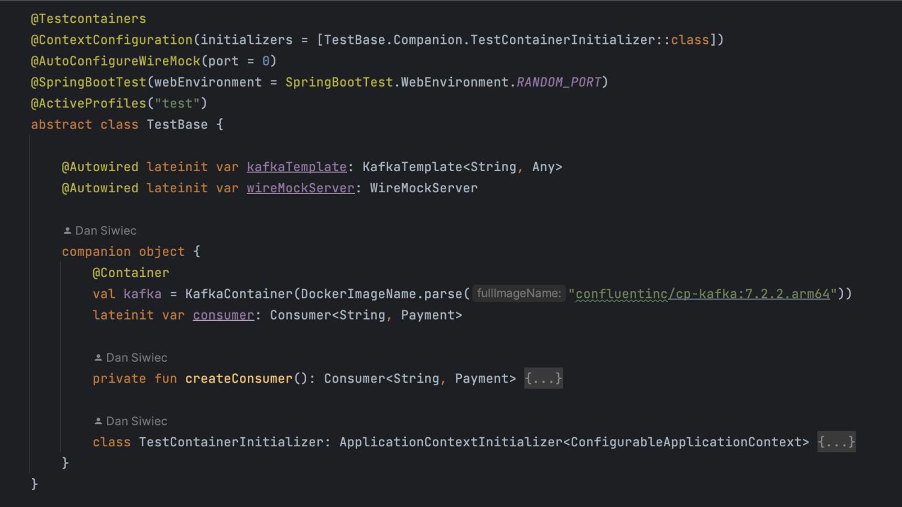The image size is (902, 507).
Task: Click the RANDOM_PORT constant
Action: pyautogui.click(x=559, y=82)
